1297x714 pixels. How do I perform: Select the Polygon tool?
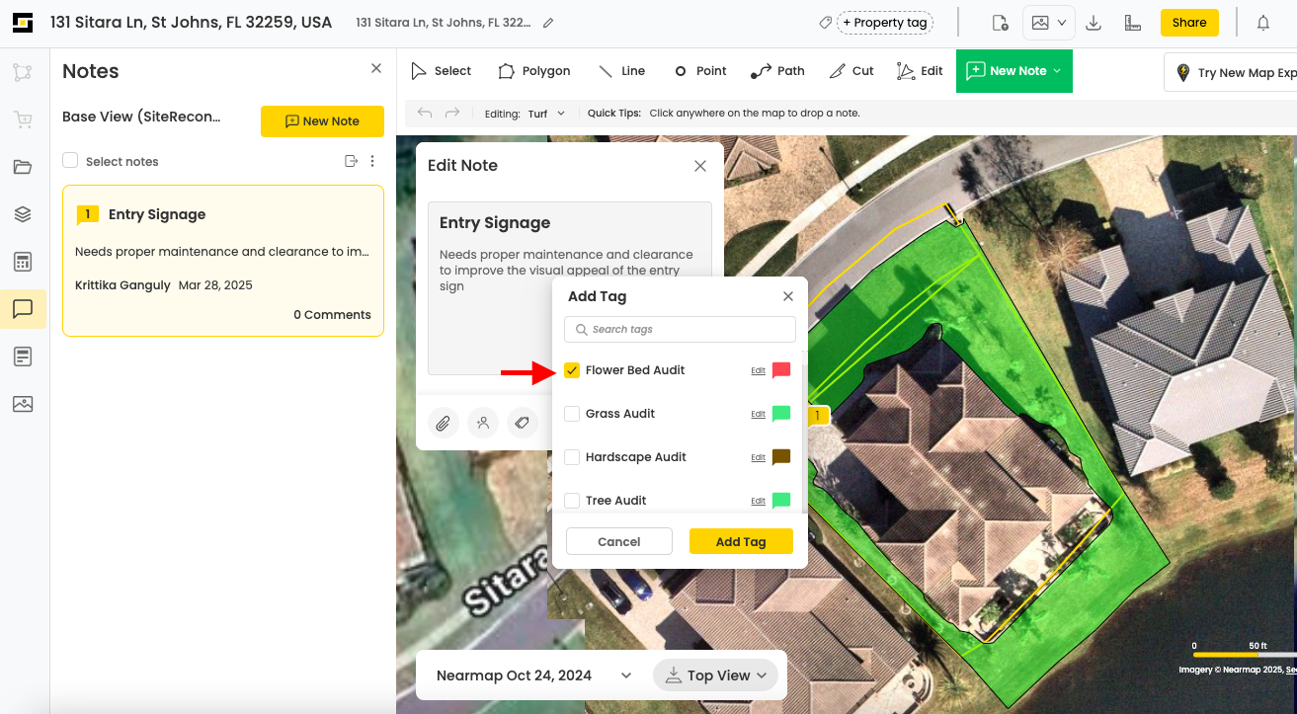point(534,71)
